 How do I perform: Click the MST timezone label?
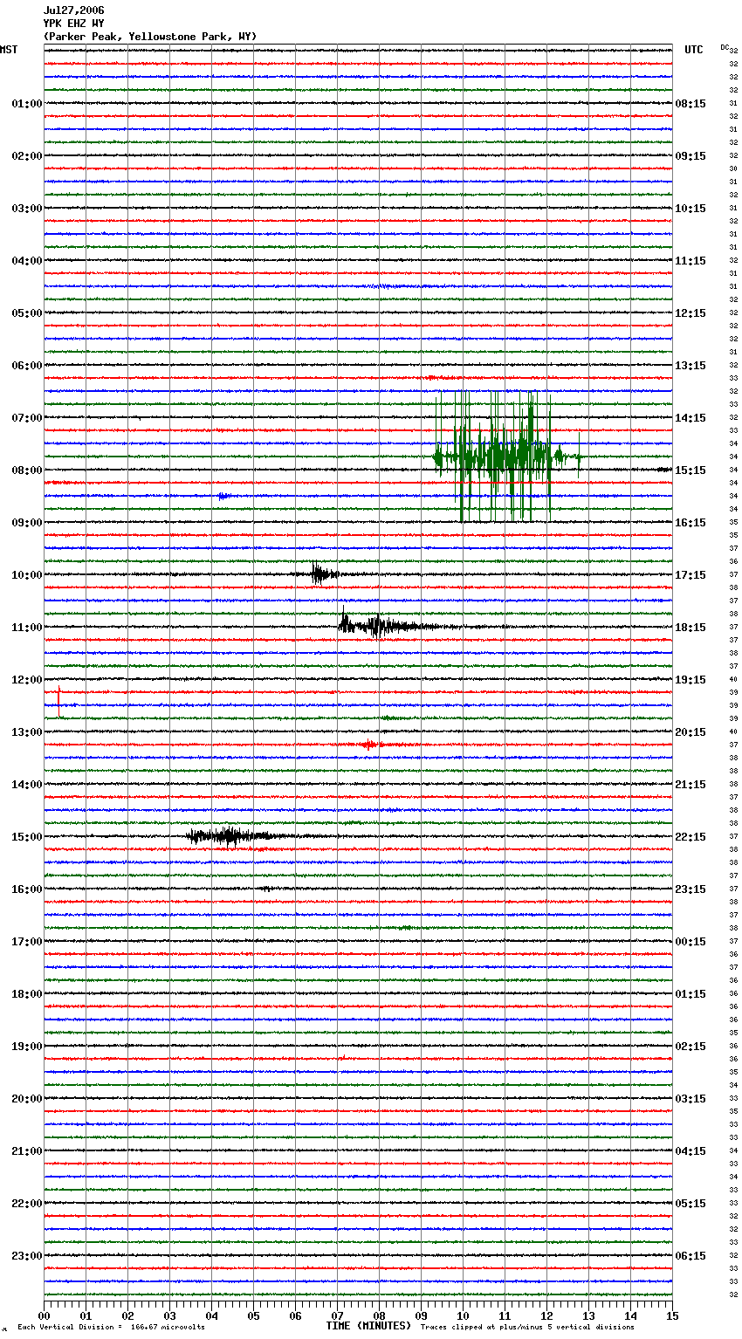[9, 50]
